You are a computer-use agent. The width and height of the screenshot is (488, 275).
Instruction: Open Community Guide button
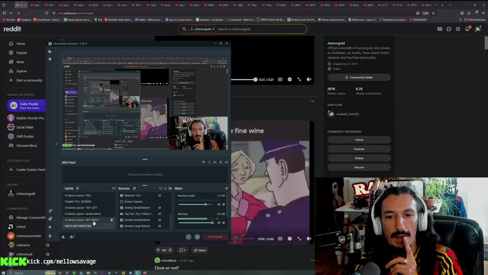pos(359,78)
